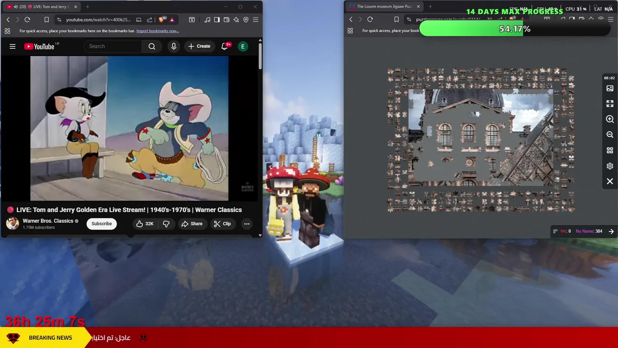Image resolution: width=618 pixels, height=348 pixels.
Task: Select the Louvre museum Jigsaw Puzzle tab
Action: click(384, 7)
